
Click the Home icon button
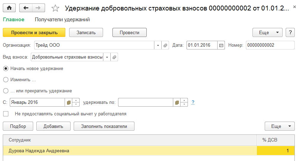click(9, 8)
